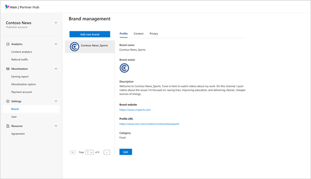Image resolution: width=311 pixels, height=179 pixels.
Task: Open Earning report in sidebar
Action: (20, 77)
